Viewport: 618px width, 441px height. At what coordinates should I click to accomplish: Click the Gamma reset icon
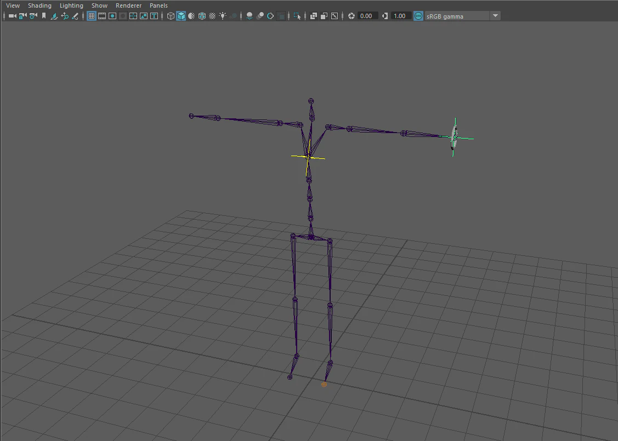click(385, 16)
